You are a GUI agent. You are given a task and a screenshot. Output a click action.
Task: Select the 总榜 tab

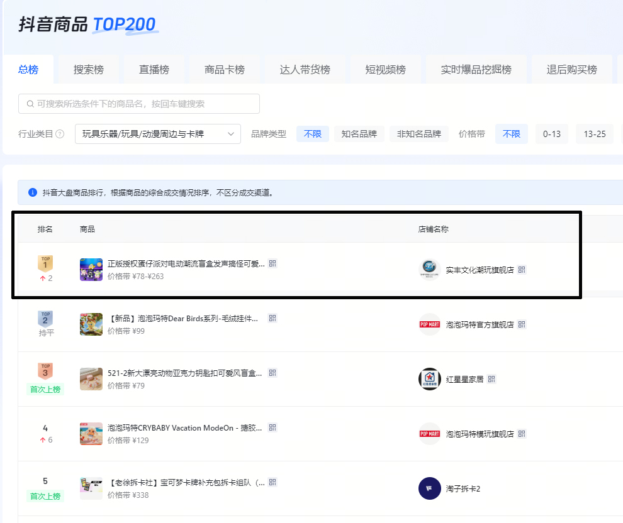click(28, 69)
